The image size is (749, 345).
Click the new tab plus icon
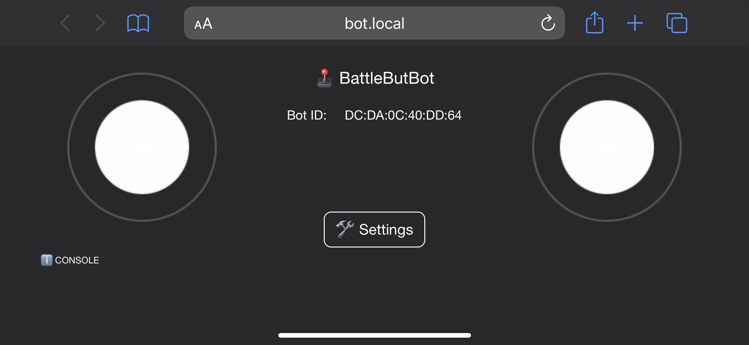tap(634, 22)
